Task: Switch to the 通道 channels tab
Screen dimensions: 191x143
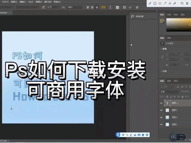Action: (x=169, y=81)
